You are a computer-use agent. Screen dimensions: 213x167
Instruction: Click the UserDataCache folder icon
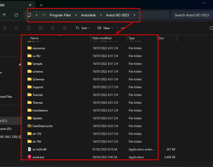[30, 126]
